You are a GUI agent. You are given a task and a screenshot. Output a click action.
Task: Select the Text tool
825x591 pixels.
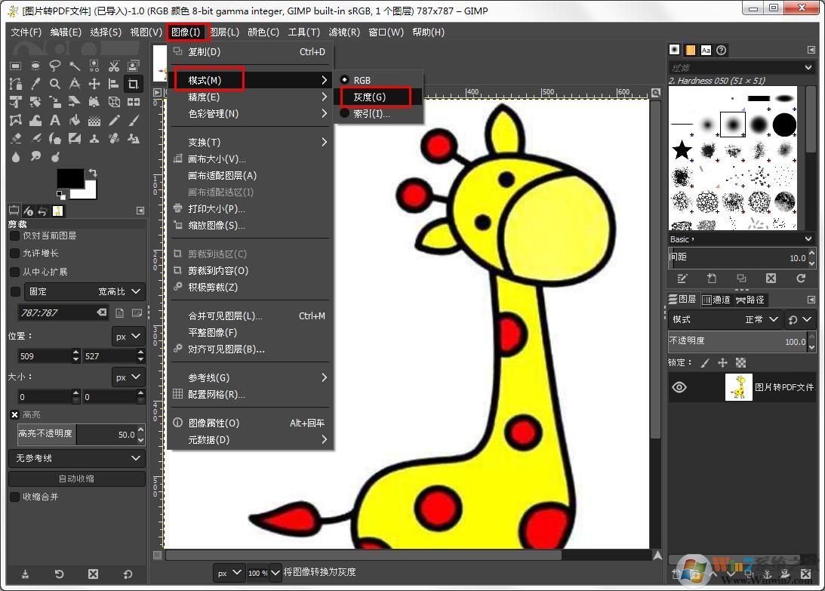tap(54, 121)
